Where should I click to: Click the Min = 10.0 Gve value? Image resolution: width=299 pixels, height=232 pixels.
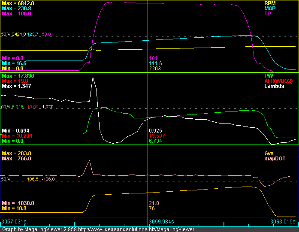click(x=14, y=208)
